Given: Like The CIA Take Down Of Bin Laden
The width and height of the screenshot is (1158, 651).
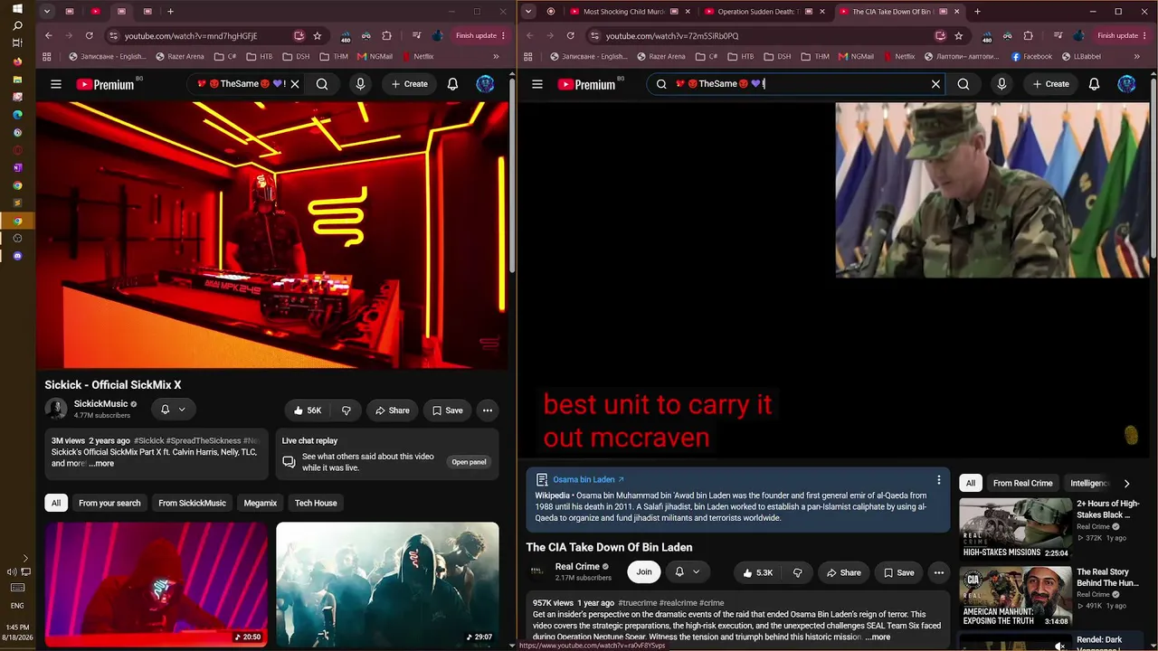Looking at the screenshot, I should coord(757,572).
